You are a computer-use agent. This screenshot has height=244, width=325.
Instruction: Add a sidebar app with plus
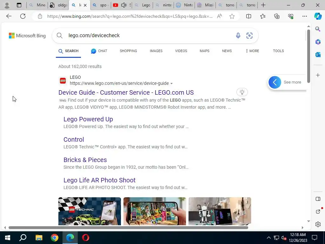318,75
